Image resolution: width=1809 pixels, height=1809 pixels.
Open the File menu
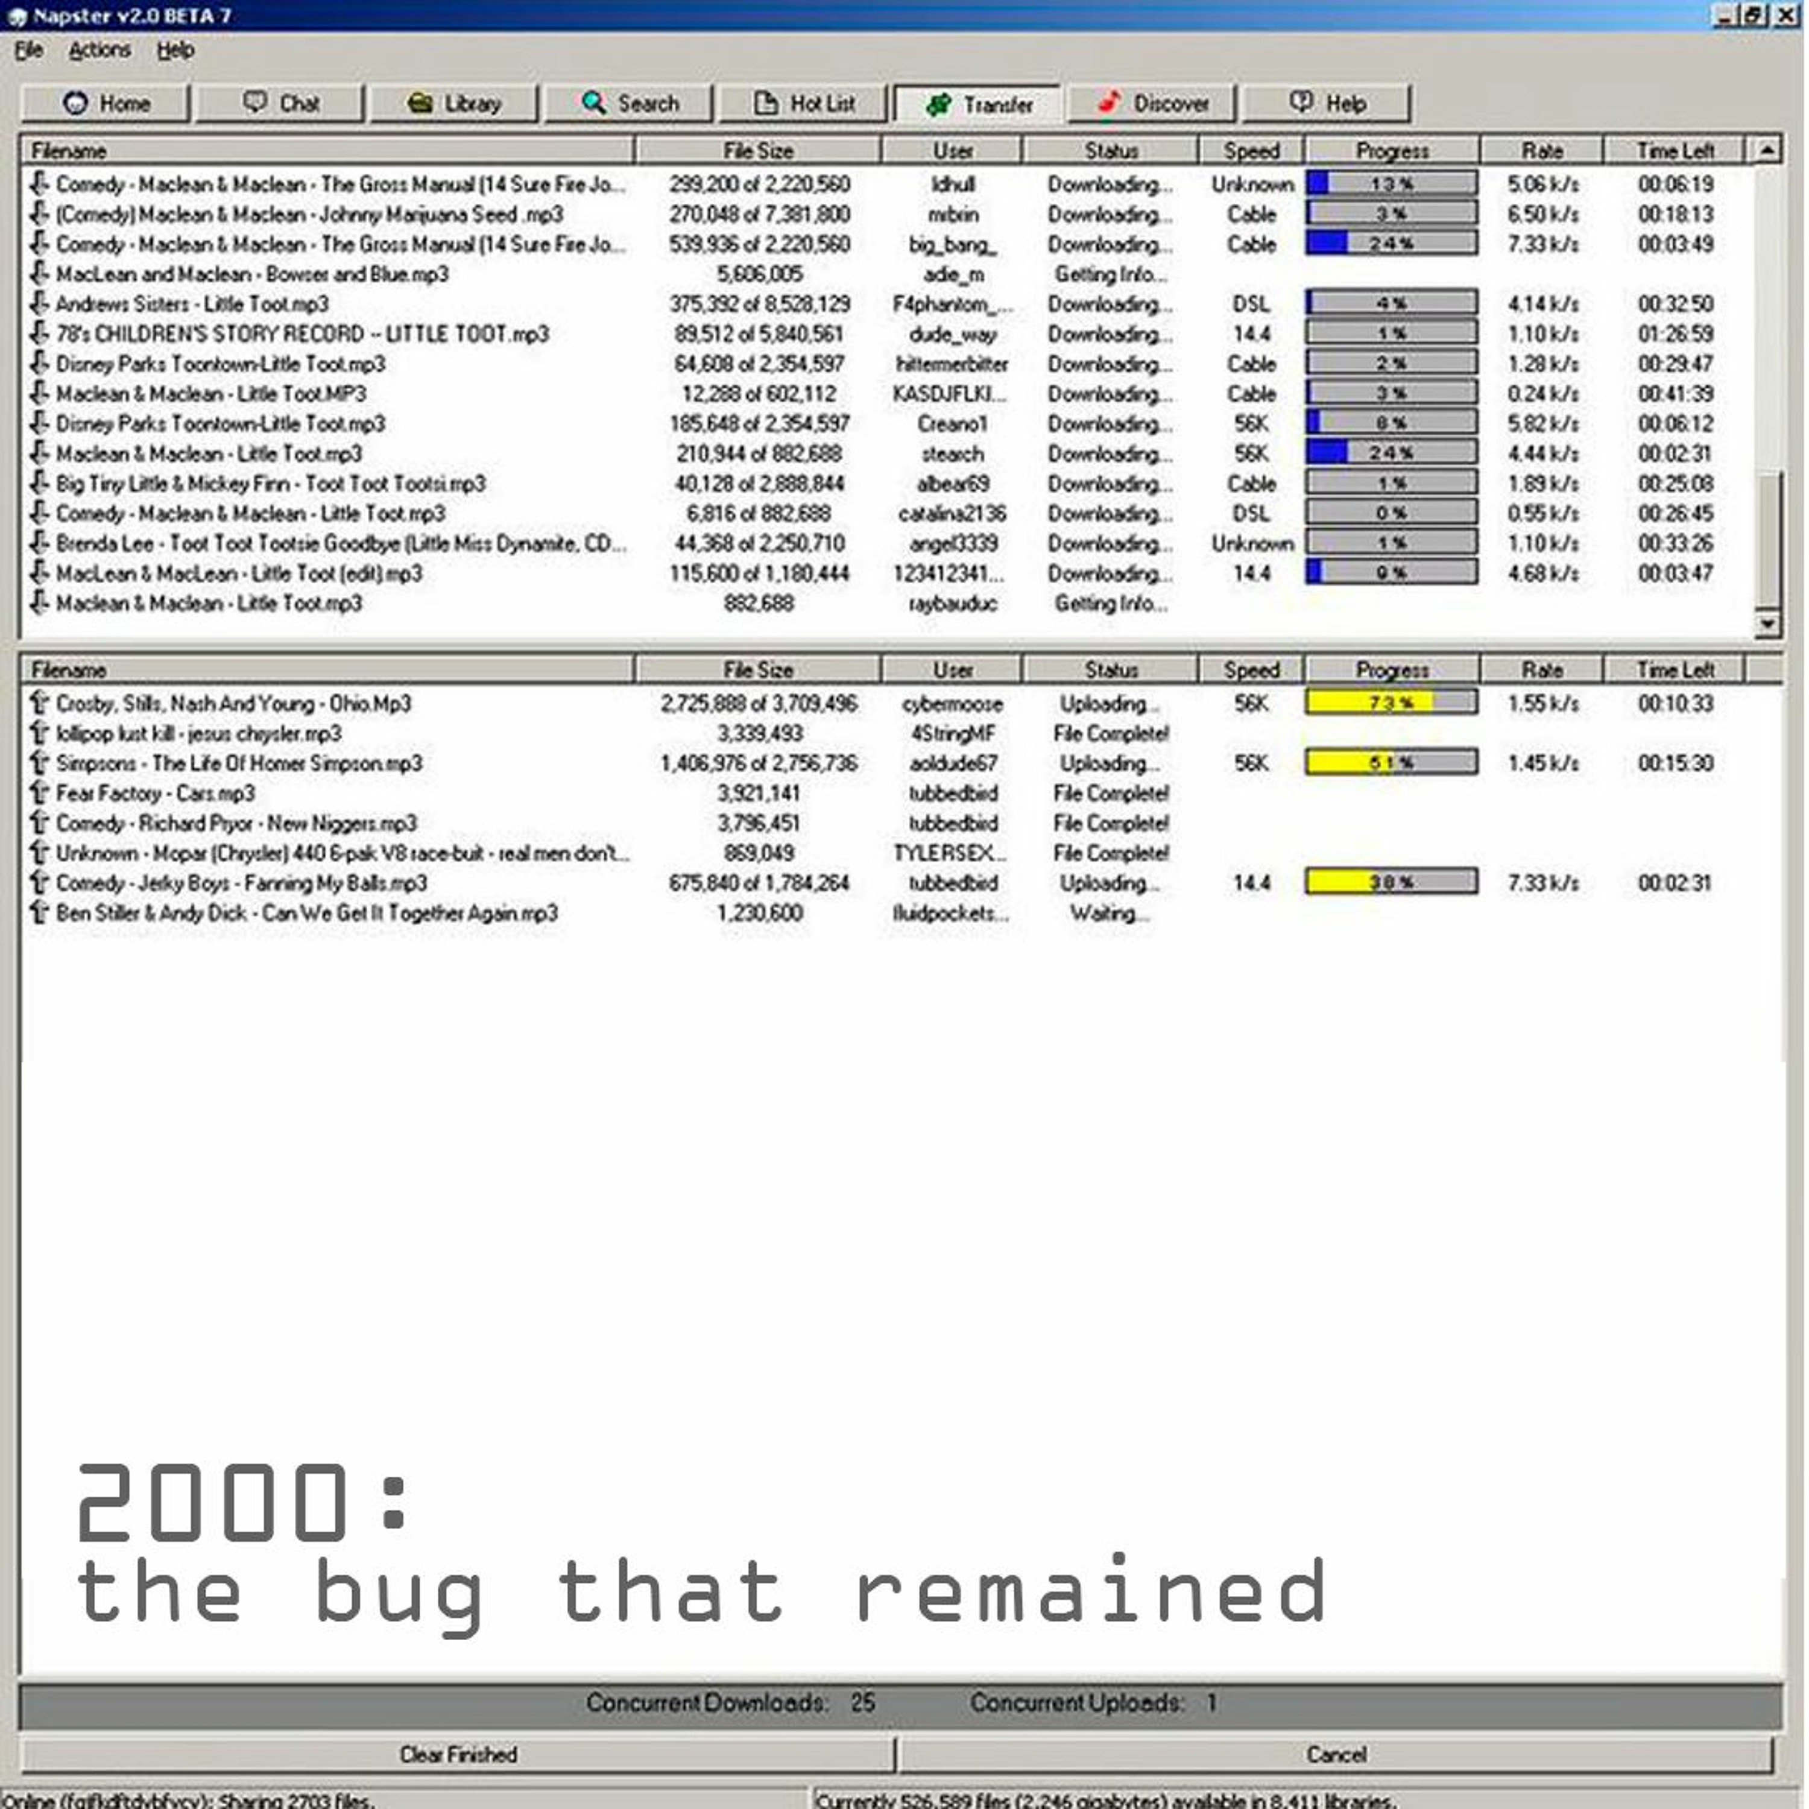pyautogui.click(x=28, y=49)
